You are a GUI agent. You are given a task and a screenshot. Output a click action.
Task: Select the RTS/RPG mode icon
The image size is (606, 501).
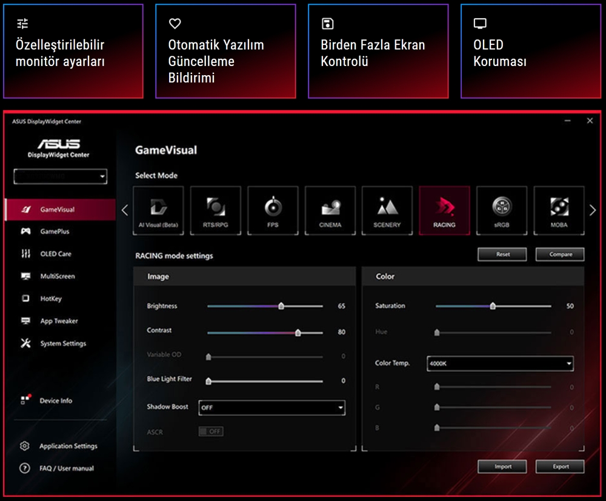215,210
